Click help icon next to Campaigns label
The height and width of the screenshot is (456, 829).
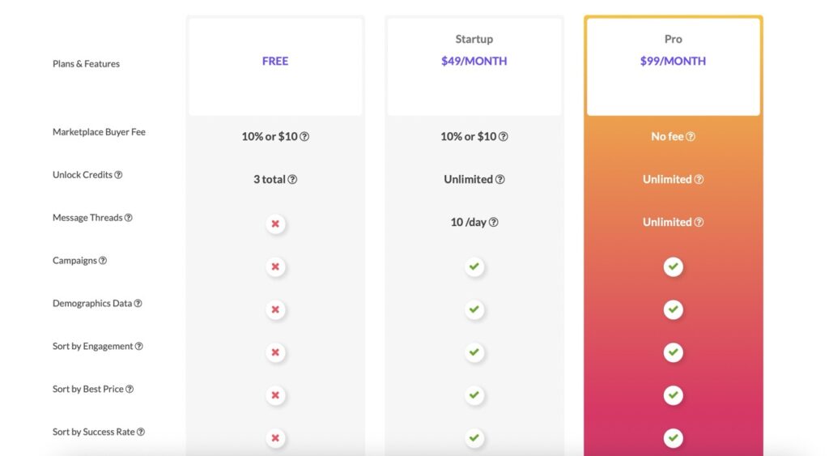point(103,261)
